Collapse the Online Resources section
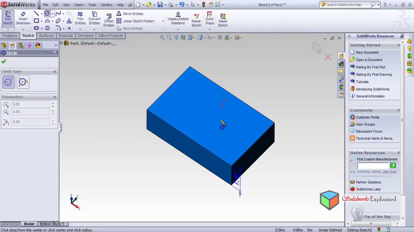414x232 pixels. (x=398, y=153)
